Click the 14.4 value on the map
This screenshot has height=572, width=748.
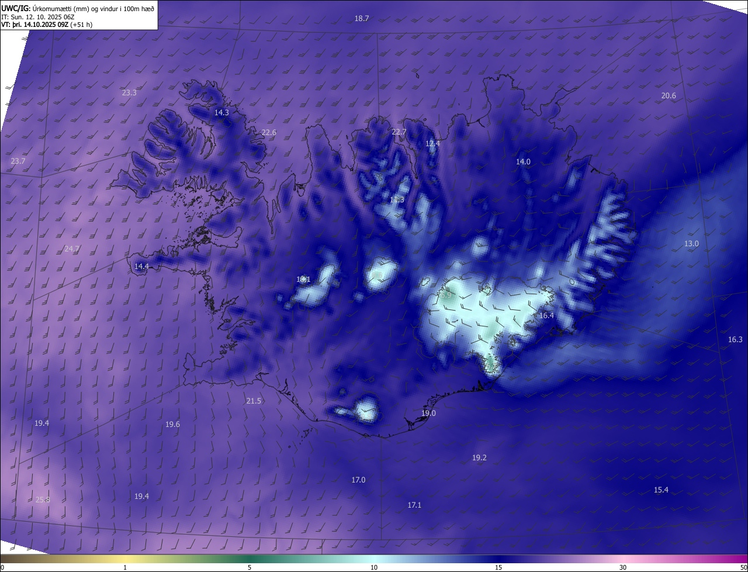tap(141, 266)
